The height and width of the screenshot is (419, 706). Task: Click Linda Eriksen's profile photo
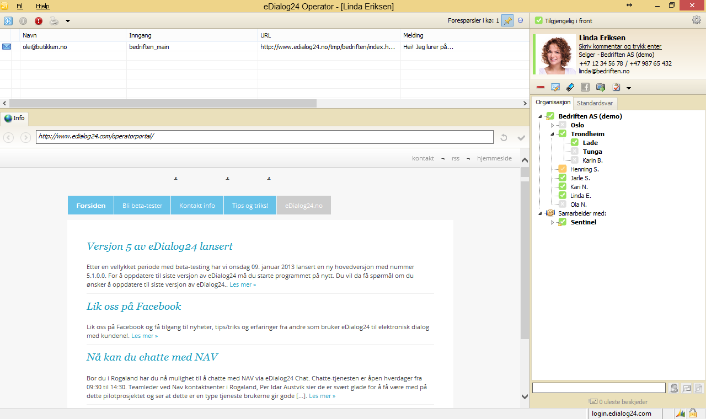[x=556, y=55]
